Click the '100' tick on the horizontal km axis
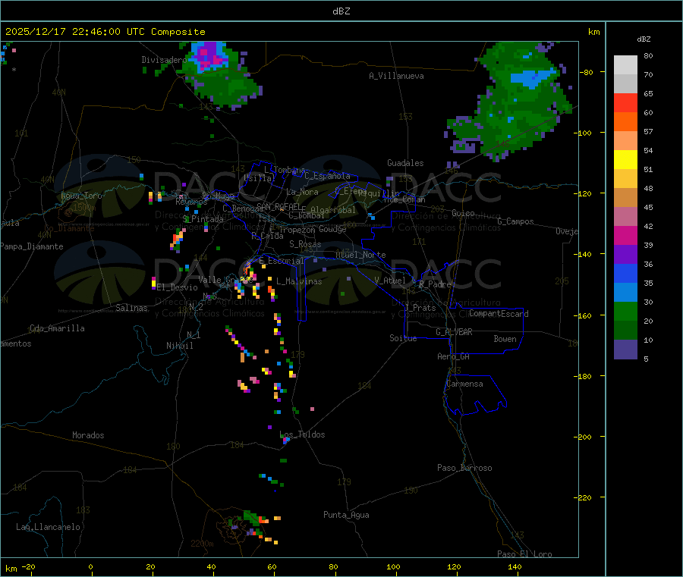 (393, 566)
